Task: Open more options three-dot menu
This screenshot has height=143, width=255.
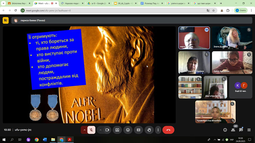Action: point(158,130)
